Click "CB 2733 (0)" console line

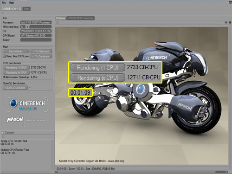[7, 144]
